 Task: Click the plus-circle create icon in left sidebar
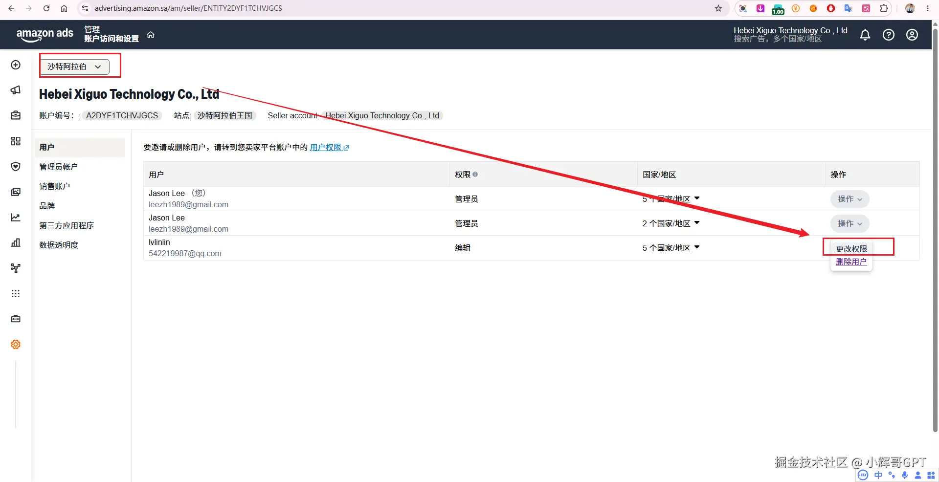coord(16,65)
